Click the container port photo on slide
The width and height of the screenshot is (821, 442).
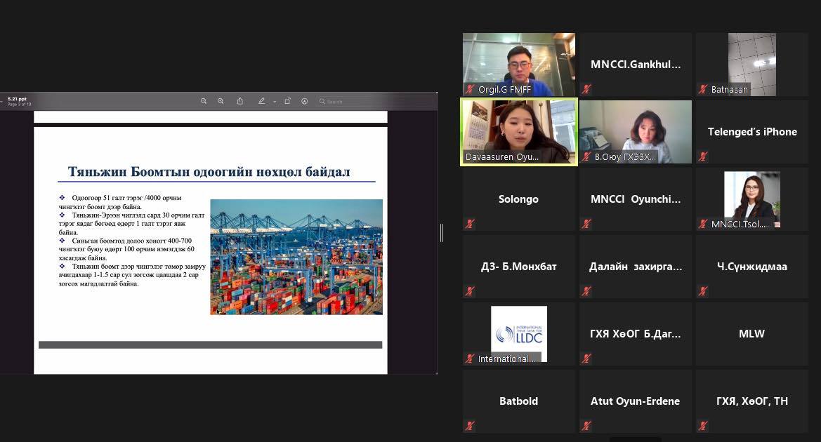296,257
